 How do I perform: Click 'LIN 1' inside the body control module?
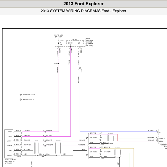(80, 43)
